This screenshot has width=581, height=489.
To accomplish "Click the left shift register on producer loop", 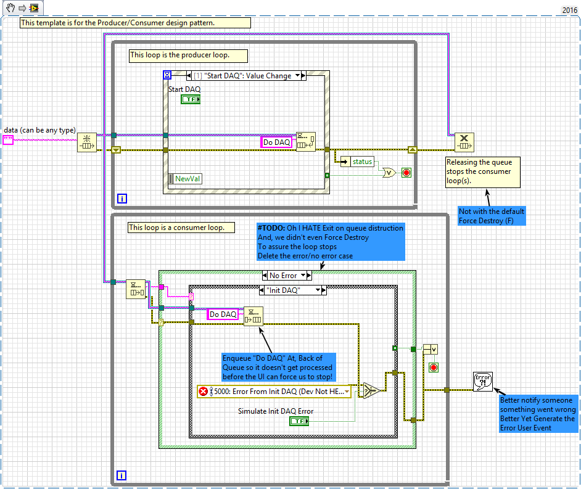I will [117, 150].
